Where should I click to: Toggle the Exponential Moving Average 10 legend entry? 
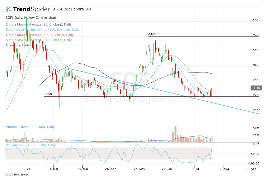[42, 30]
